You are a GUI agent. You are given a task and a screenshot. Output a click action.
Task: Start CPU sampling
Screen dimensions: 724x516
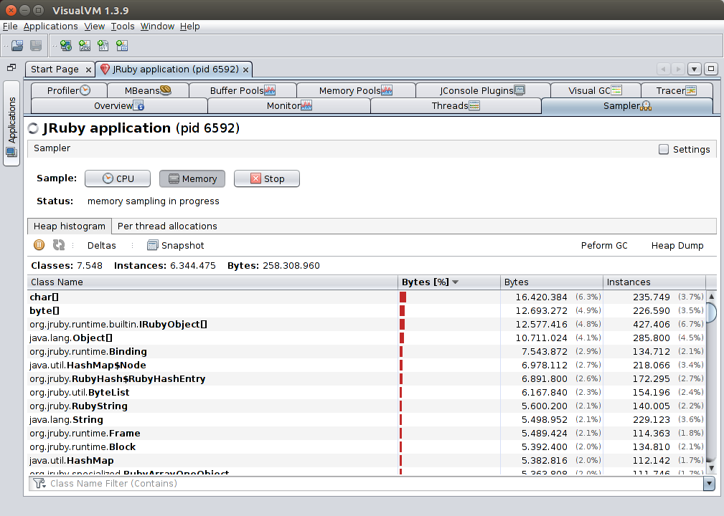coord(118,179)
